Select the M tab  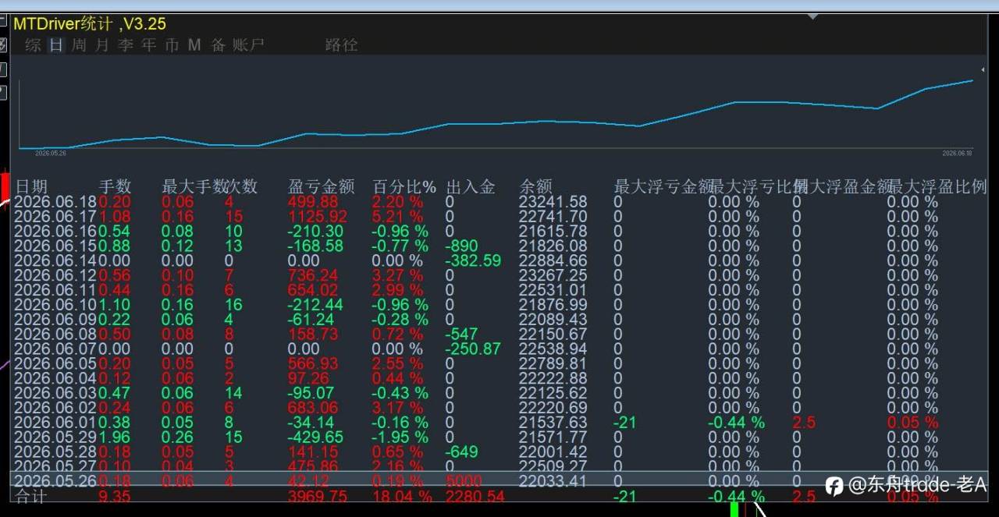coord(194,44)
